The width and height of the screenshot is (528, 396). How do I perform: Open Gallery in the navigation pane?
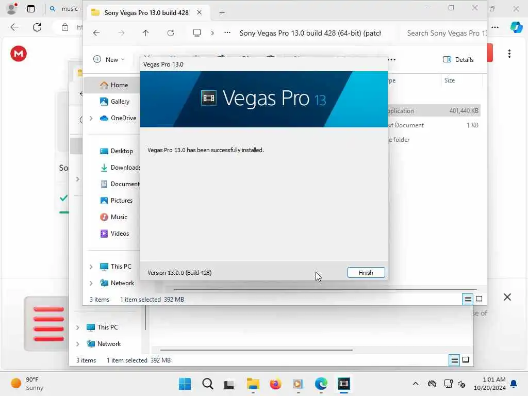pos(114,102)
